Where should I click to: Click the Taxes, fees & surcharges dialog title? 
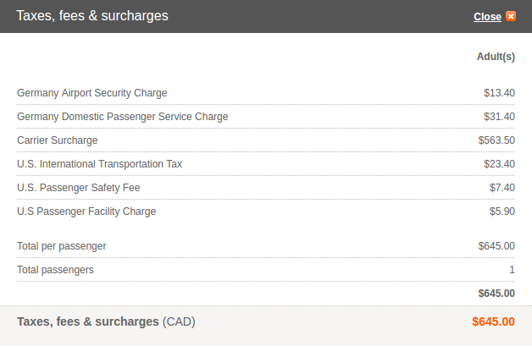tap(92, 16)
